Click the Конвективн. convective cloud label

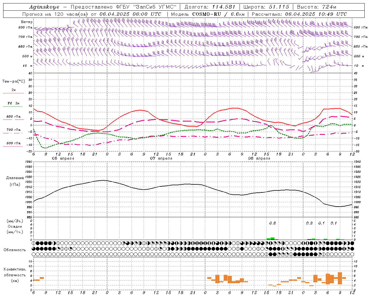(x=15, y=269)
